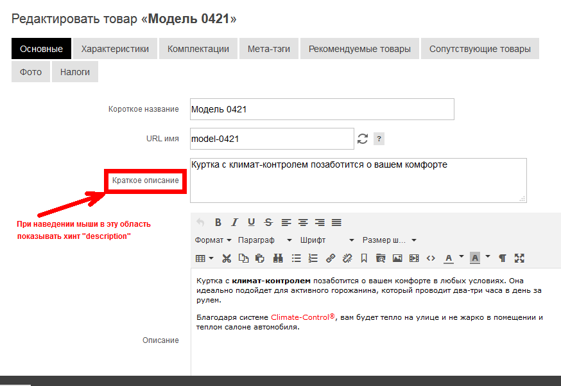Open the Формат dropdown
This screenshot has height=386, width=561.
[x=213, y=240]
